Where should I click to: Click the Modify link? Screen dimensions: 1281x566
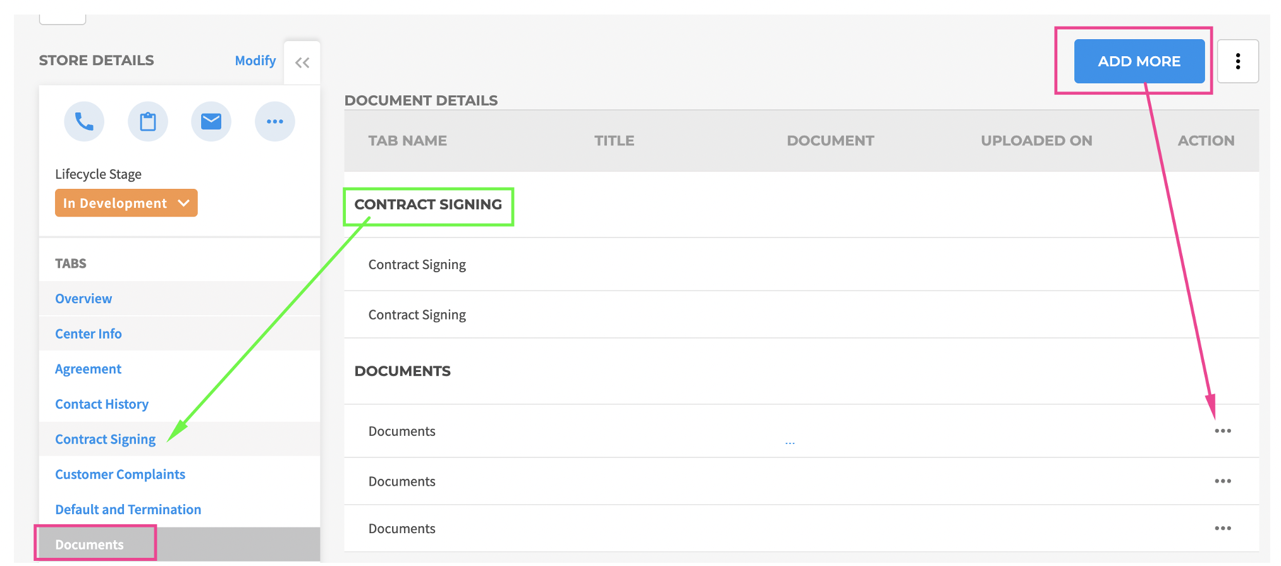[255, 61]
